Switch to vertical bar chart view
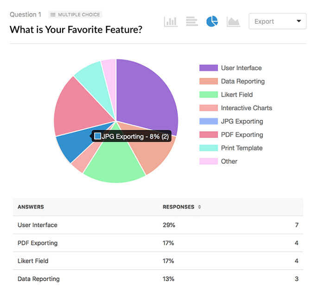The height and width of the screenshot is (286, 317). pyautogui.click(x=171, y=21)
